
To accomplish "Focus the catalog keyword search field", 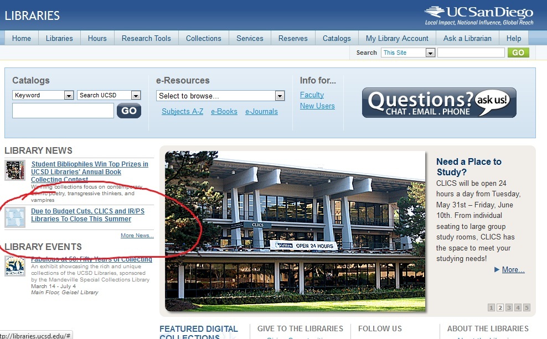I will point(63,111).
